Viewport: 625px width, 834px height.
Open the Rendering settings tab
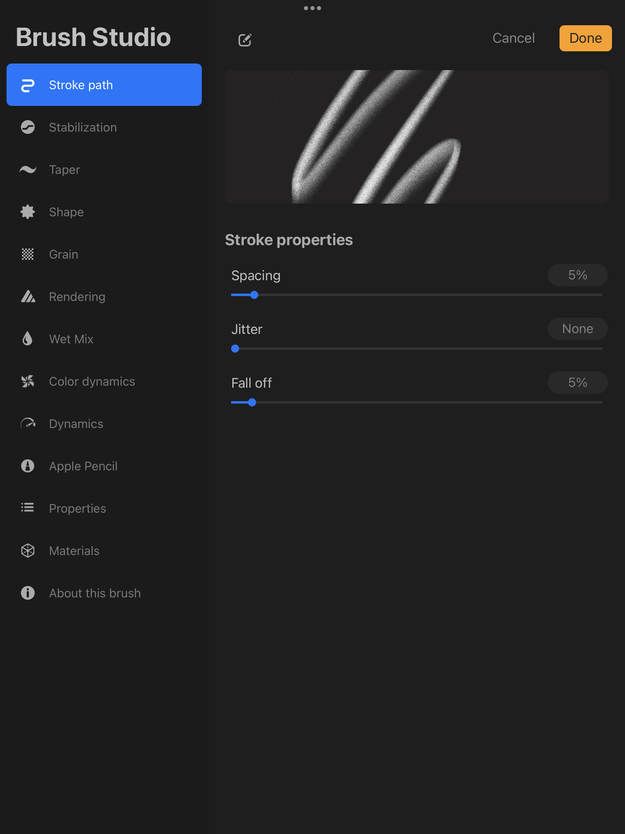(77, 297)
